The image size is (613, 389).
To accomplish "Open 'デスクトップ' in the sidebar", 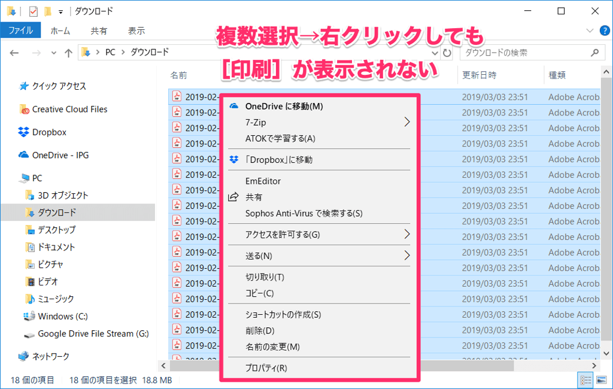I will click(x=57, y=230).
